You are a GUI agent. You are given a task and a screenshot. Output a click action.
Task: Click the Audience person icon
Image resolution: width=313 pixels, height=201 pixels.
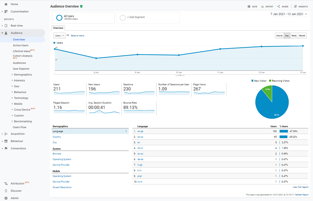tap(6, 33)
